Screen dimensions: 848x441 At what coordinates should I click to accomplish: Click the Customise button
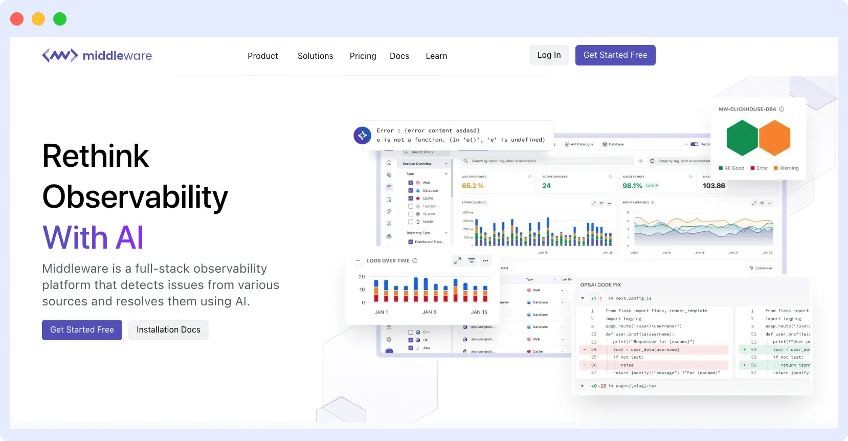coord(761,268)
